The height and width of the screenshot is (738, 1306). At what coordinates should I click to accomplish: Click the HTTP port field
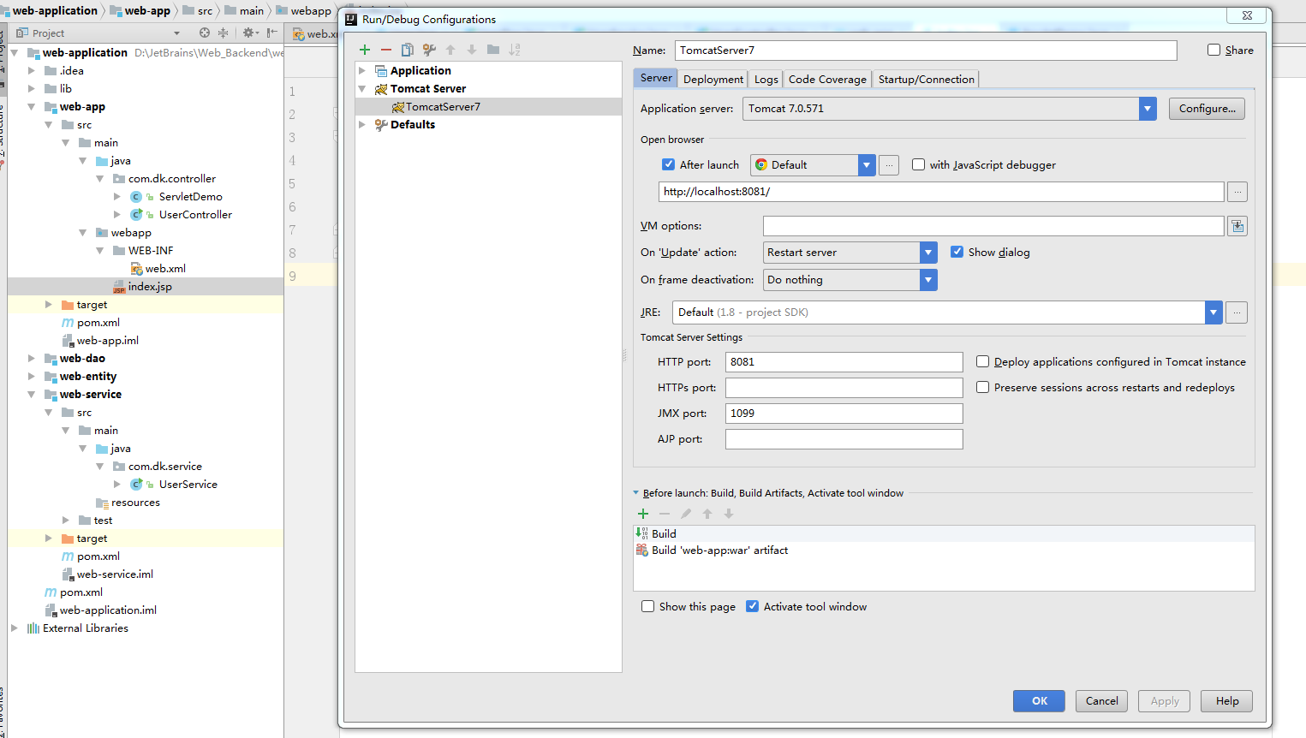point(844,362)
